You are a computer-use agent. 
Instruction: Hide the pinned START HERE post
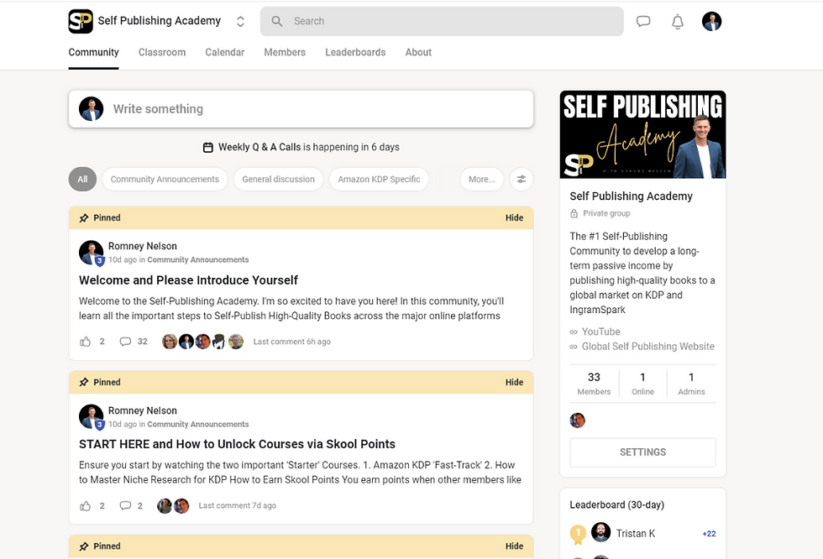click(x=514, y=382)
